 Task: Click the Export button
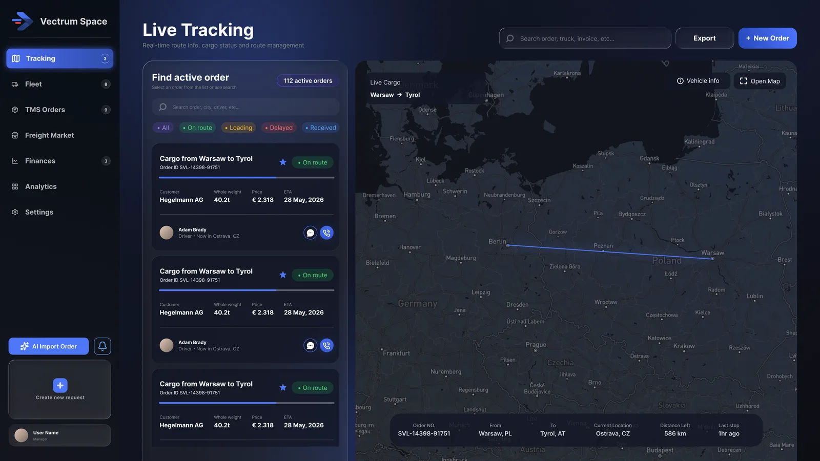(705, 38)
